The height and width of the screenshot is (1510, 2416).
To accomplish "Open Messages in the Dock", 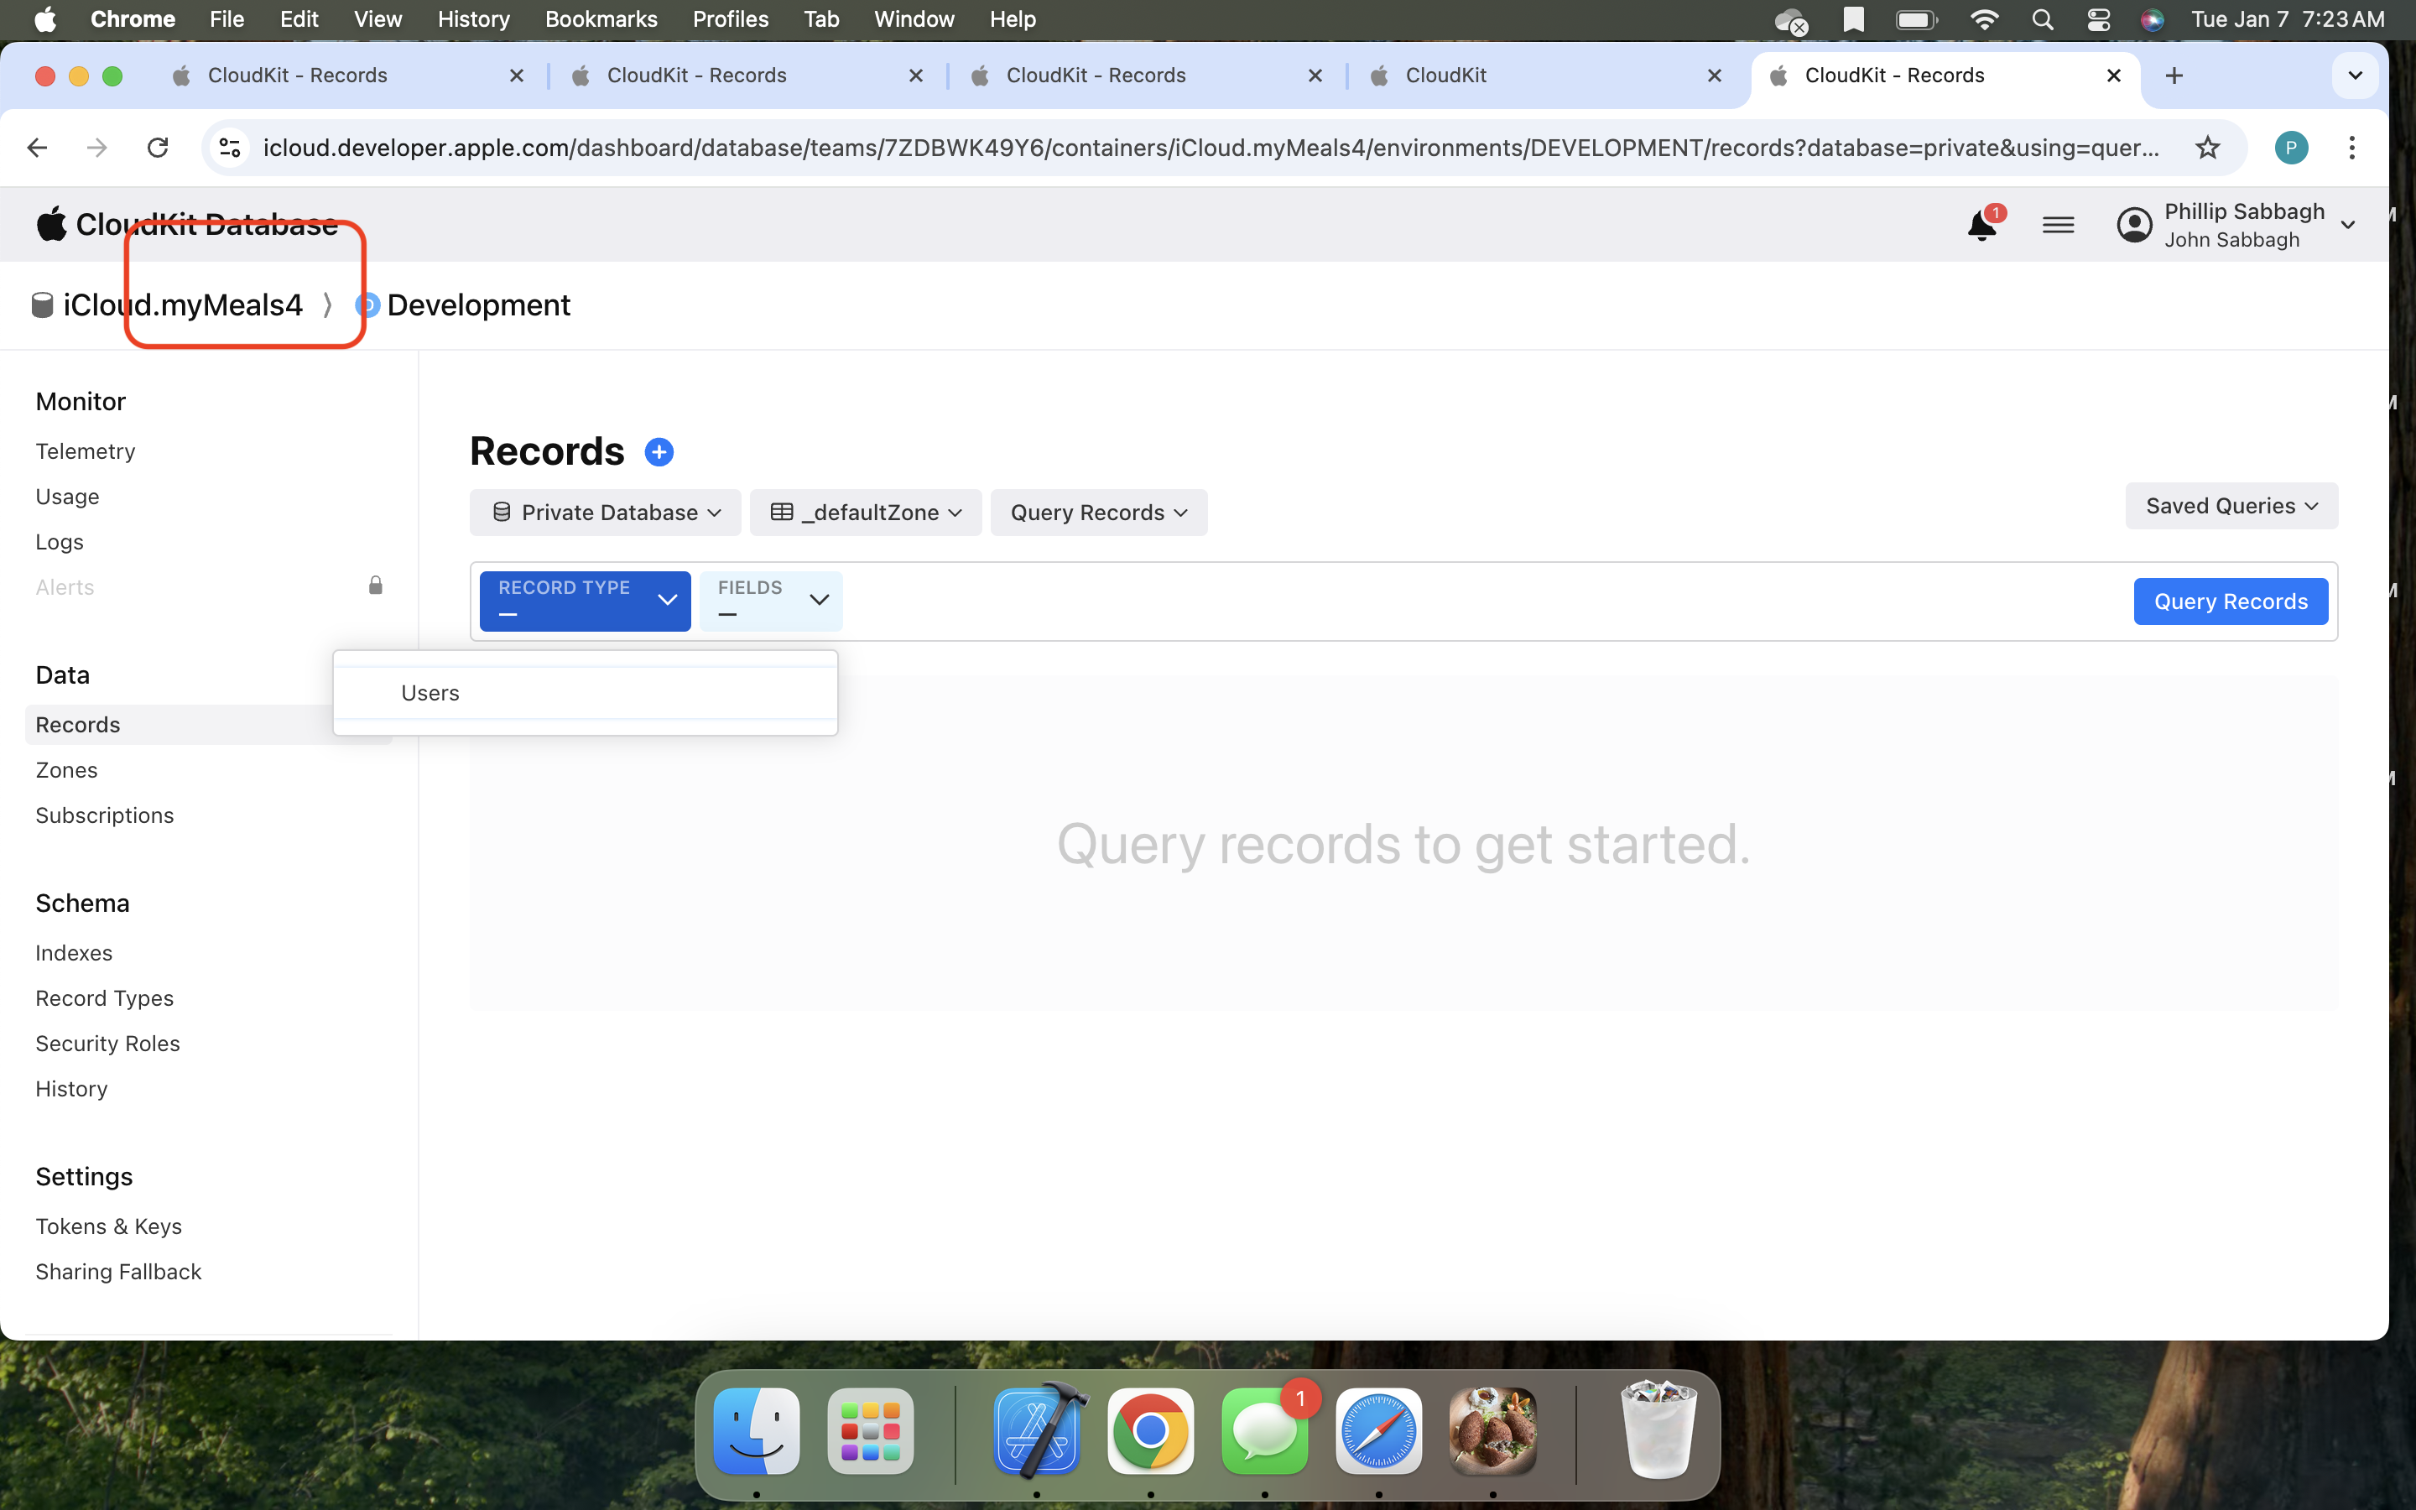I will 1264,1430.
